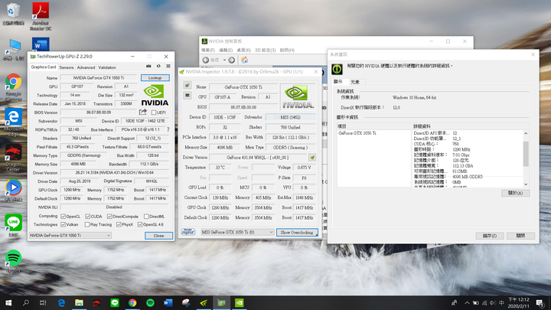Image resolution: width=551 pixels, height=310 pixels.
Task: Click the Back arrow in NVIDIA Control Panel
Action: [206, 60]
